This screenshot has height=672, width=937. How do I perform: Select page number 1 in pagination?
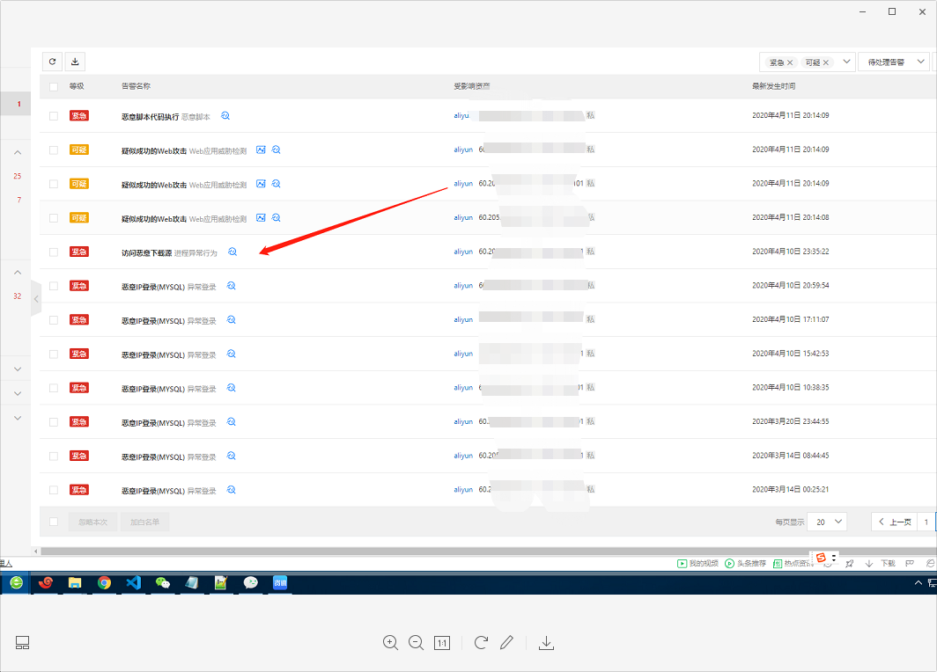click(x=926, y=522)
